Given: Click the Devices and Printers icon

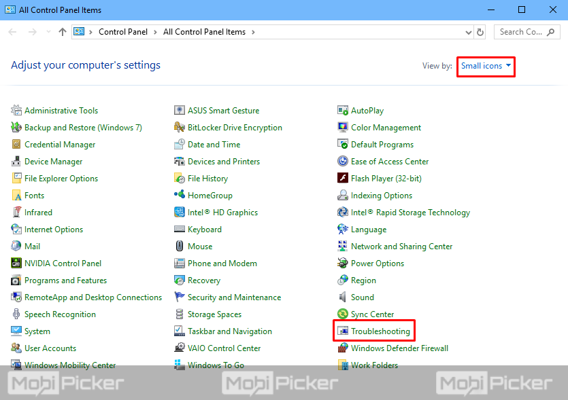Looking at the screenshot, I should [x=180, y=162].
